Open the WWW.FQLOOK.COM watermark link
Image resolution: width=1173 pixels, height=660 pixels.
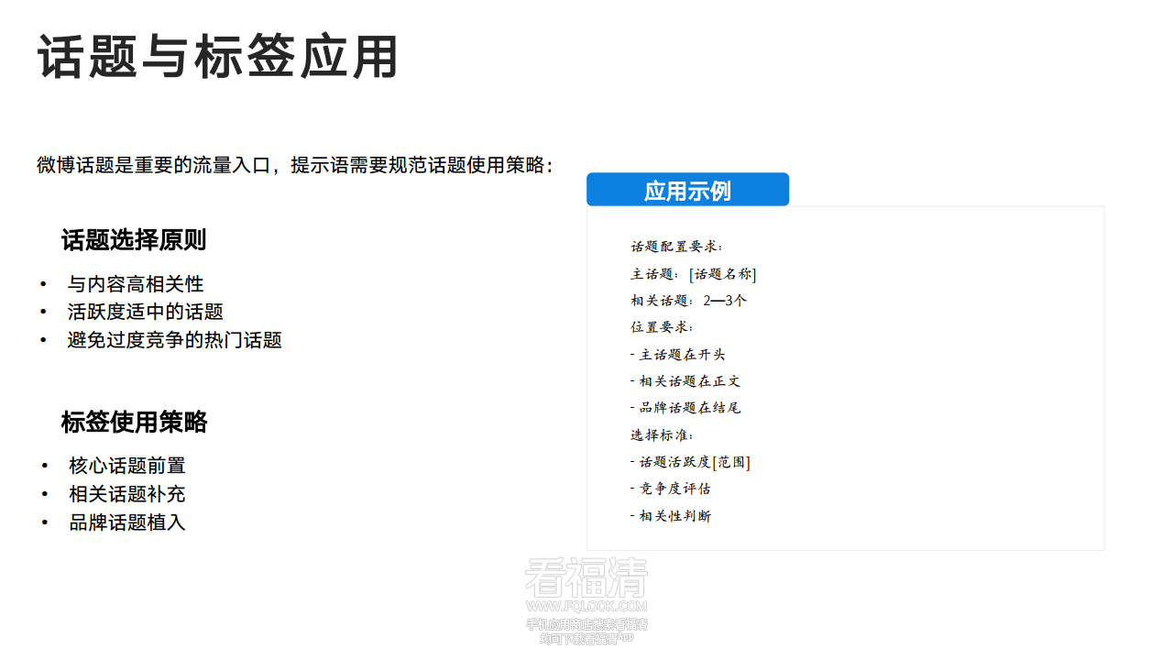586,606
